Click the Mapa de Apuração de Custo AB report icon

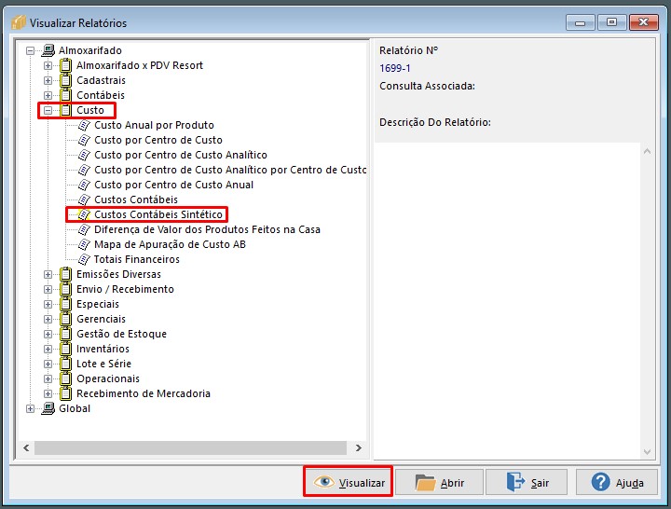[84, 244]
